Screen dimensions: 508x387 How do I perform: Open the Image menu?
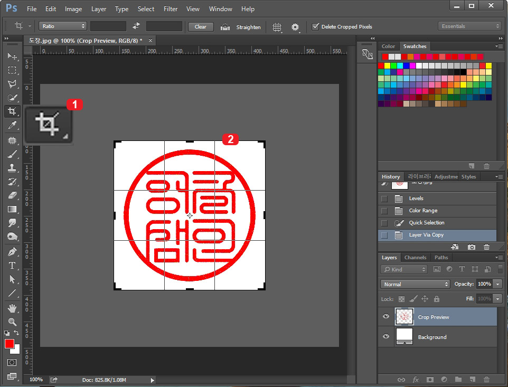click(x=73, y=9)
